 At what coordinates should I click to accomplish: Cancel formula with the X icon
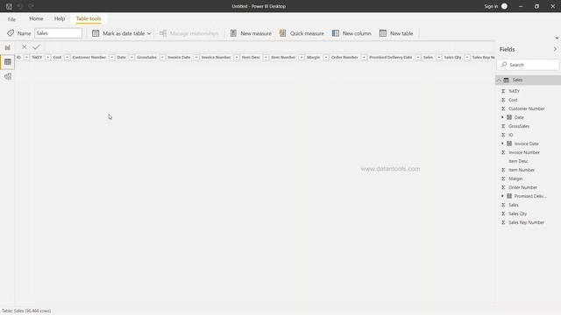point(24,46)
